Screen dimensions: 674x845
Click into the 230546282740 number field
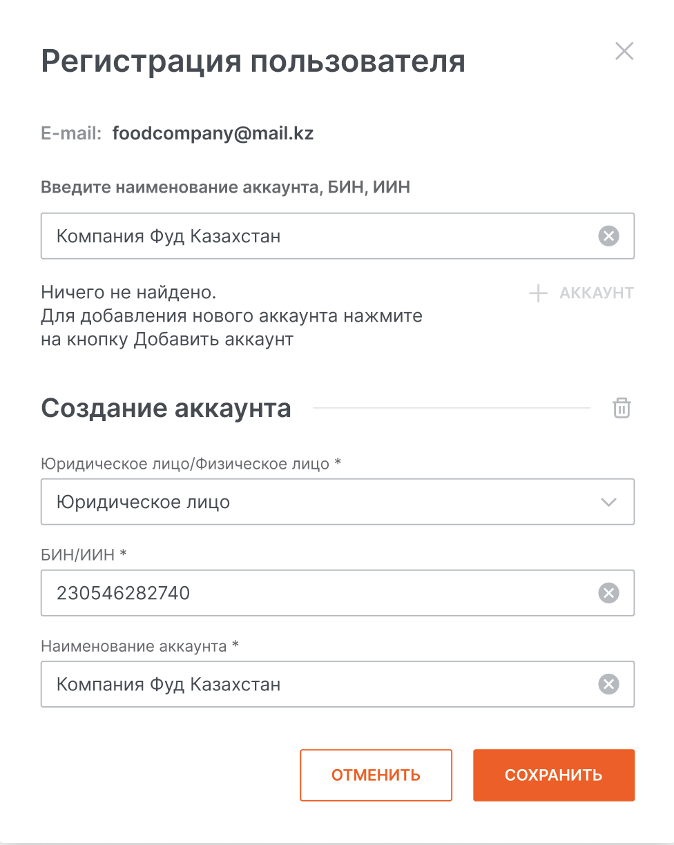coord(318,593)
